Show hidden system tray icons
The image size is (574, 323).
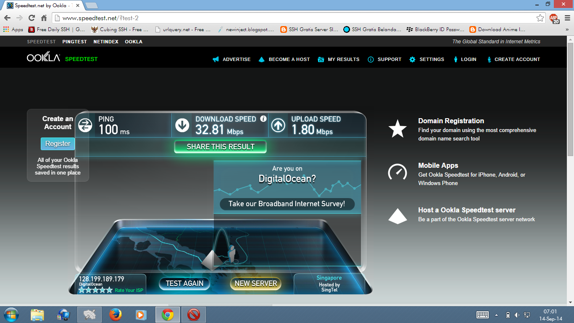point(497,315)
